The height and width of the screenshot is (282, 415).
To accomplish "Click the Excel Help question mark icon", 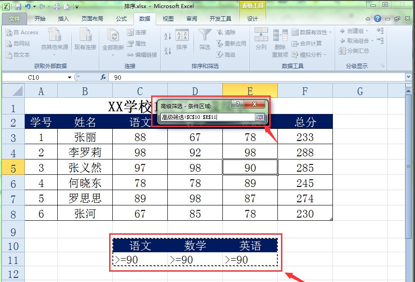I will click(378, 18).
